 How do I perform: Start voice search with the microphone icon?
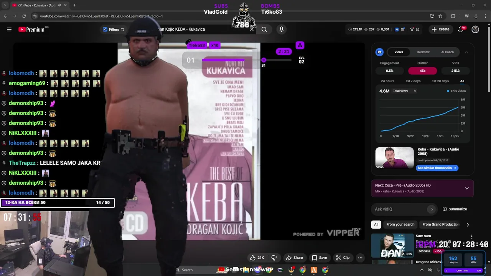click(282, 30)
